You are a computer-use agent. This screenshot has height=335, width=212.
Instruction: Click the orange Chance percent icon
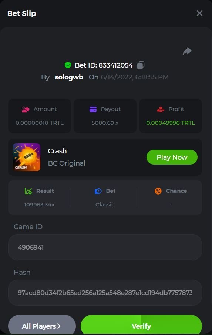[x=158, y=191]
